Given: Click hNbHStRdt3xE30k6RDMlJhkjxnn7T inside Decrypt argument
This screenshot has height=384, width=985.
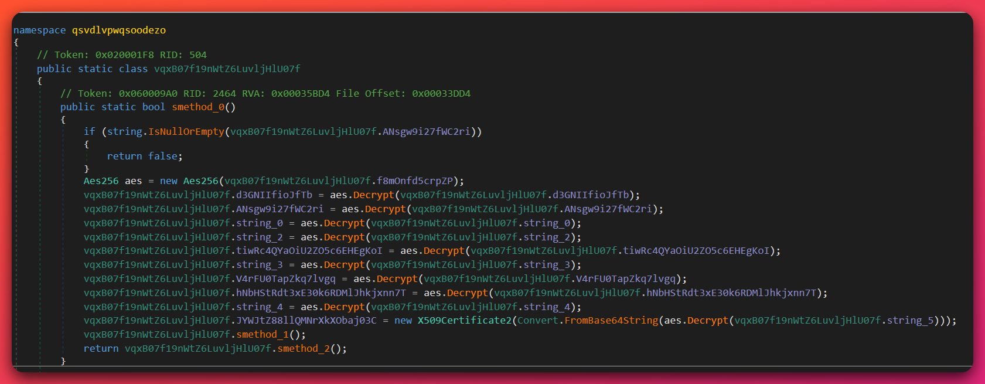Looking at the screenshot, I should (731, 293).
